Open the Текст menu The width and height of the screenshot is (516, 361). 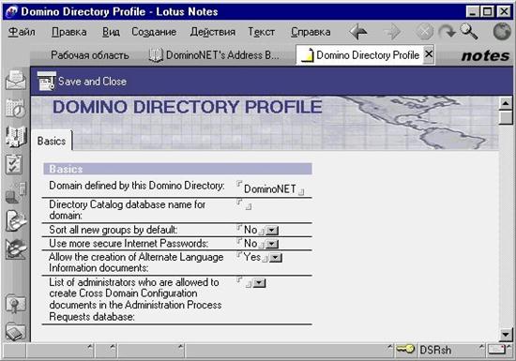pos(262,32)
